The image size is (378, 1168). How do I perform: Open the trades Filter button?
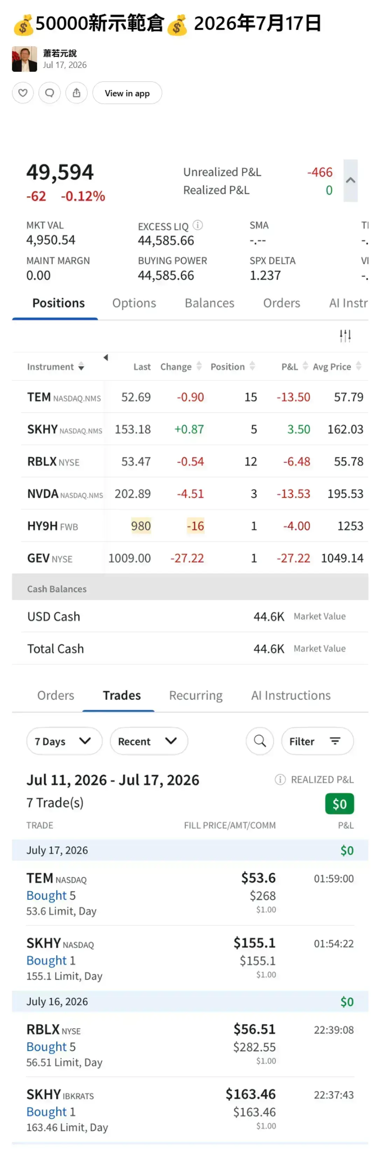tap(317, 741)
